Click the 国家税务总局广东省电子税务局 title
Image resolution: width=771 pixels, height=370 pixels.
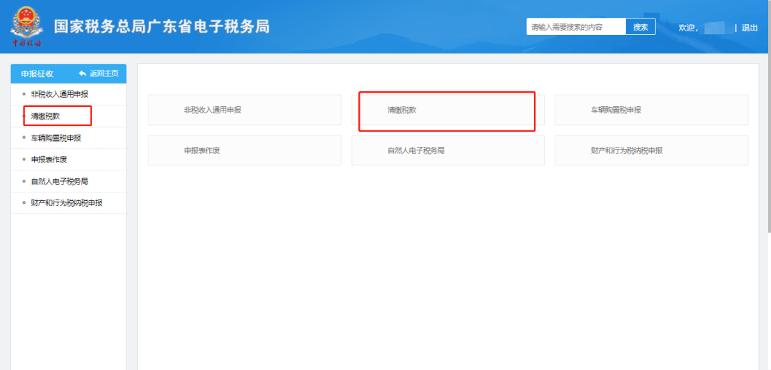coord(162,26)
